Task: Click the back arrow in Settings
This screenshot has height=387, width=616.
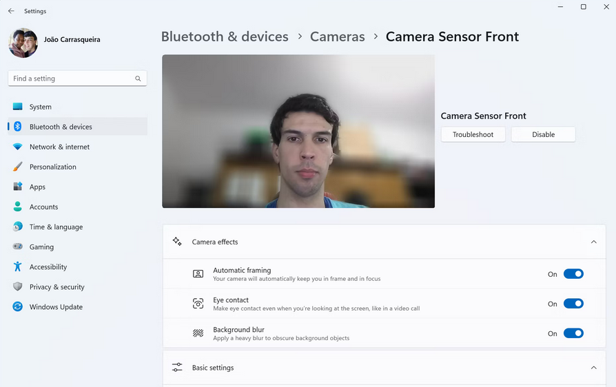Action: [11, 11]
